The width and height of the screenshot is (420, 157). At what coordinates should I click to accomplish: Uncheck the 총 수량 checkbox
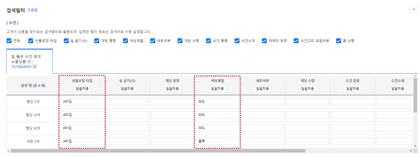click(339, 41)
